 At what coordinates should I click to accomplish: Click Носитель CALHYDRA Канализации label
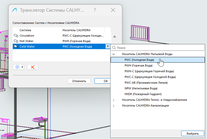point(145,105)
